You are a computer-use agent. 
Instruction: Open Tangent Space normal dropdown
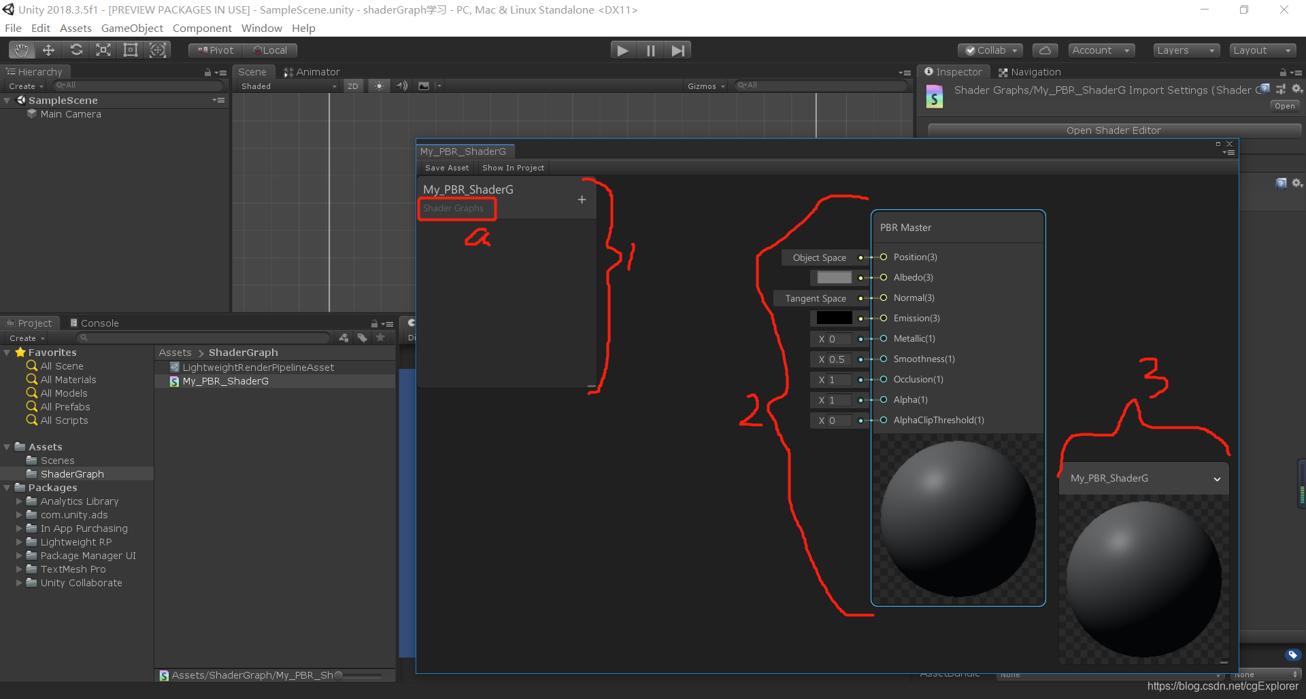(x=815, y=298)
